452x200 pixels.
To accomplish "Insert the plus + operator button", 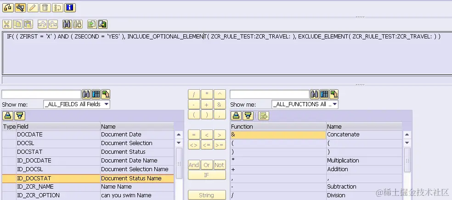I will click(207, 105).
